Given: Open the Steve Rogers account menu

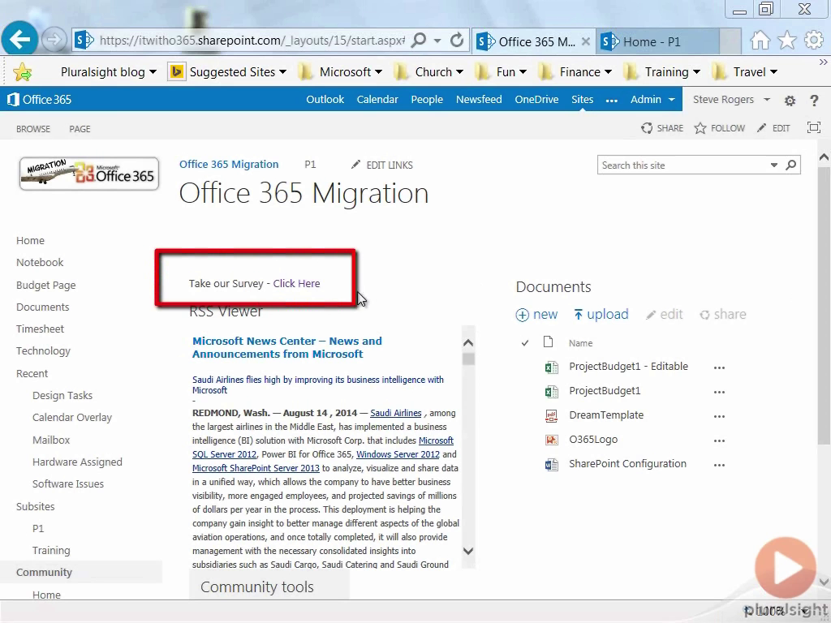Looking at the screenshot, I should point(731,100).
